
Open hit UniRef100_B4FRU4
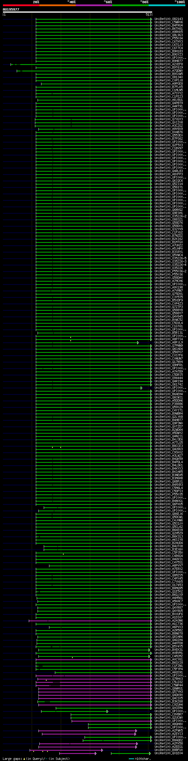[169, 25]
